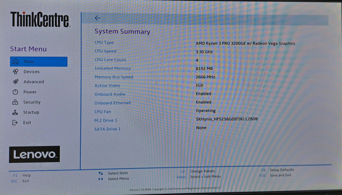Click the AMD Ryzen 3 PRO 3200GE value
The width and height of the screenshot is (342, 195).
coord(245,43)
